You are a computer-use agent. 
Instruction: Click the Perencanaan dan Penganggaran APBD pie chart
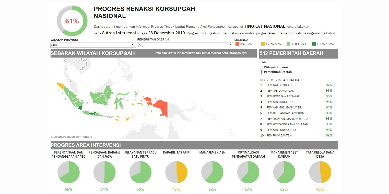tap(68, 172)
